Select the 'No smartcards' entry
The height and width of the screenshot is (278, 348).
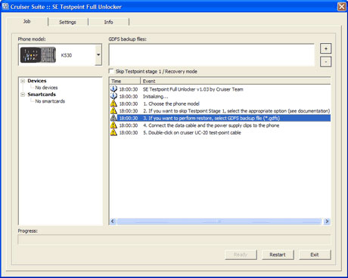(50, 101)
